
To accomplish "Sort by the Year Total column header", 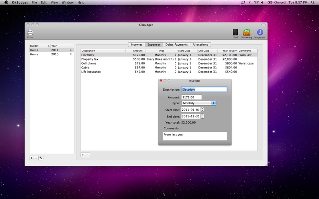I will coord(227,51).
